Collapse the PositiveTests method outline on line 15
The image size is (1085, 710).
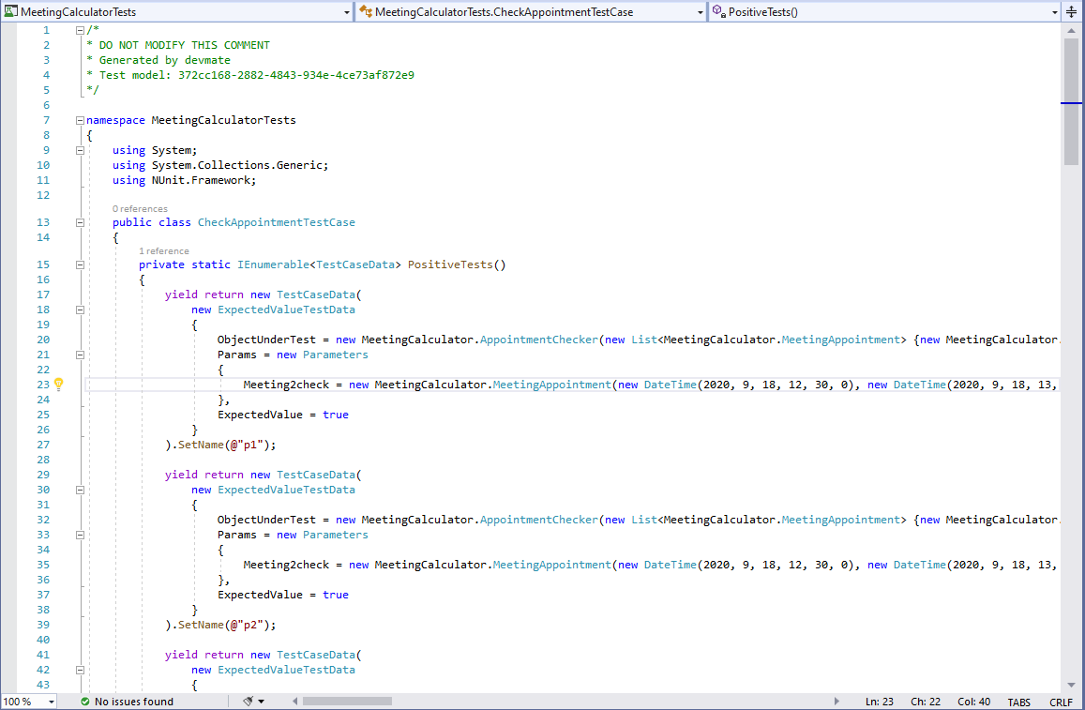pyautogui.click(x=80, y=264)
